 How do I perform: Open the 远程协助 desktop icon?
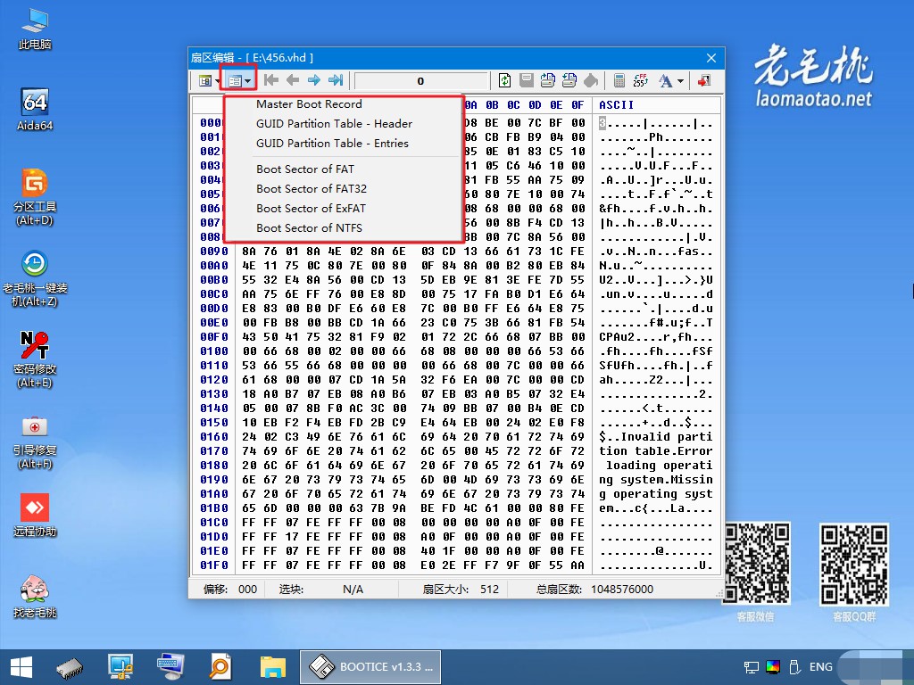pos(35,515)
